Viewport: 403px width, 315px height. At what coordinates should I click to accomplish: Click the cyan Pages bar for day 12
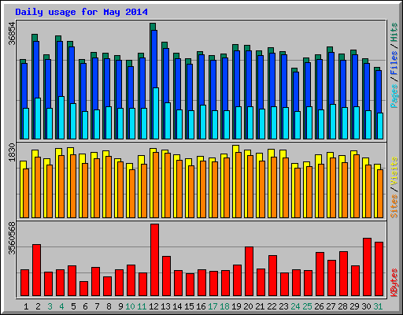click(x=156, y=113)
